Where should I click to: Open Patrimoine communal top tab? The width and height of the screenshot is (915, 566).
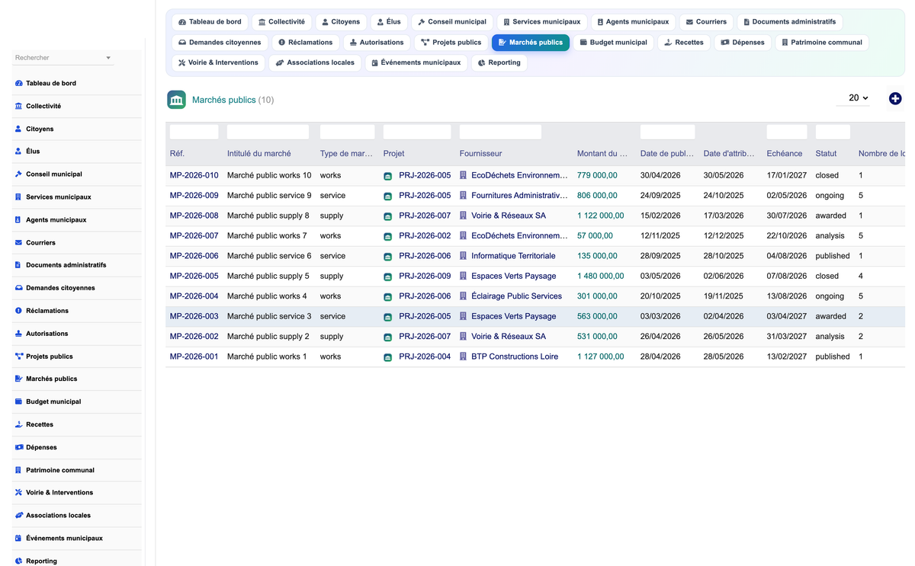[822, 43]
